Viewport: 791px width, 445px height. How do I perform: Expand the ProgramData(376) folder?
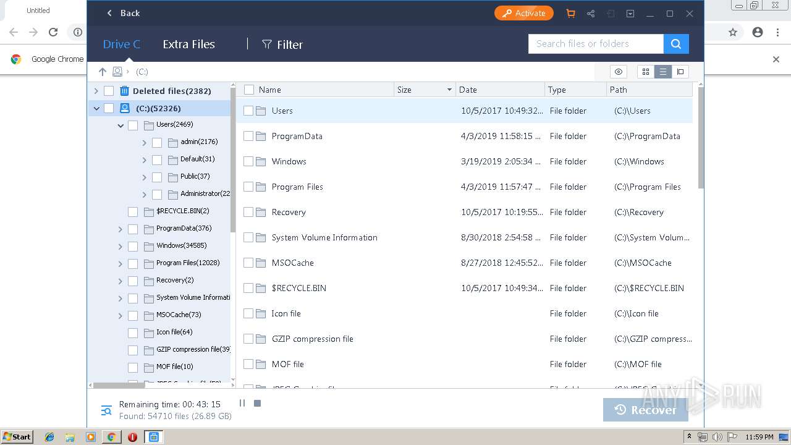(121, 229)
